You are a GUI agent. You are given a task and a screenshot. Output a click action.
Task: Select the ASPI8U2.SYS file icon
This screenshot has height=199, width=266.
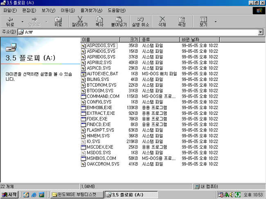(x=83, y=63)
